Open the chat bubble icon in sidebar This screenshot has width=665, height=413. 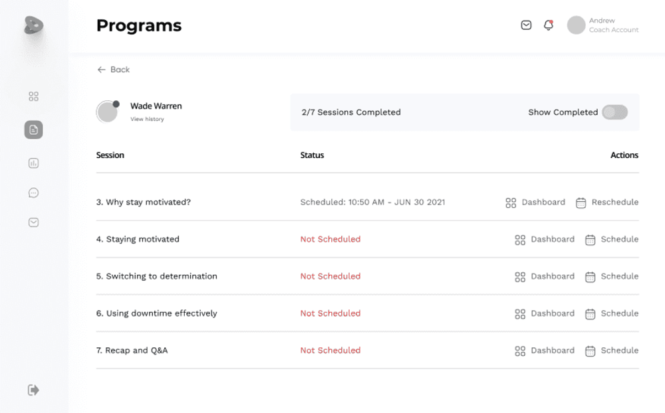[33, 193]
